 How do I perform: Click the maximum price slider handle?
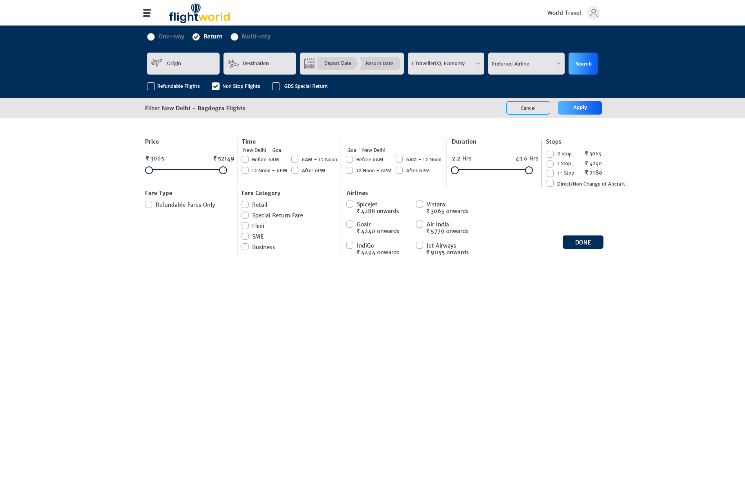(x=223, y=170)
